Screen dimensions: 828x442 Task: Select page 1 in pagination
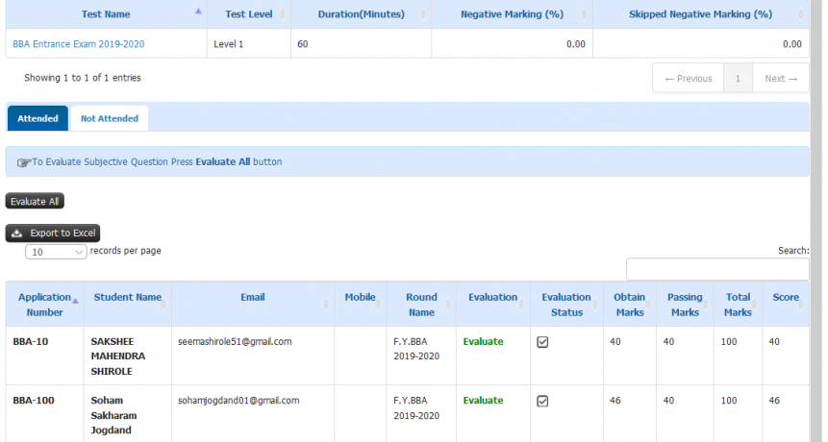[x=738, y=78]
